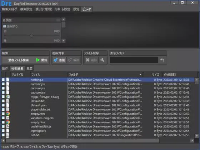Select the nothing.c file row

(98, 80)
